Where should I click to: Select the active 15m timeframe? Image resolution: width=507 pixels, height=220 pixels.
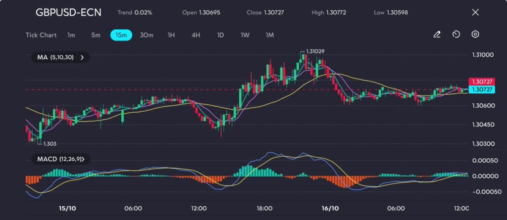point(121,35)
